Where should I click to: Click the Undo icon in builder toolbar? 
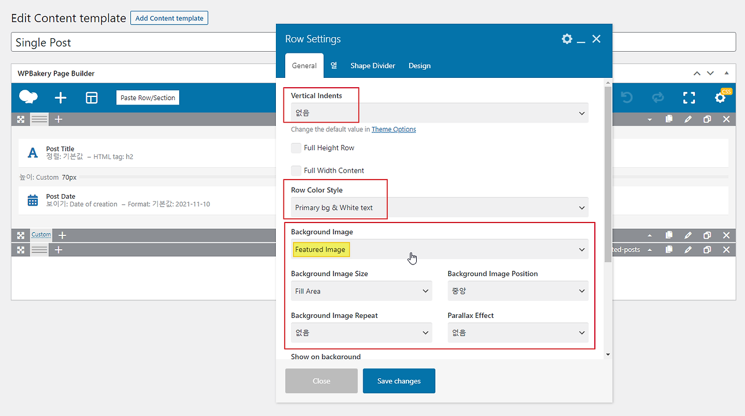coord(627,98)
